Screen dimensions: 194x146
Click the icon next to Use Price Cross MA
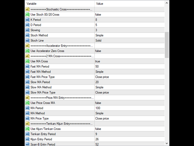tap(27, 103)
